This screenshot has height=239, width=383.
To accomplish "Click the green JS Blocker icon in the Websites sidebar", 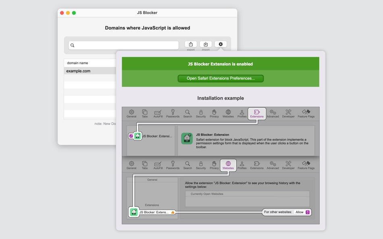I will (133, 212).
